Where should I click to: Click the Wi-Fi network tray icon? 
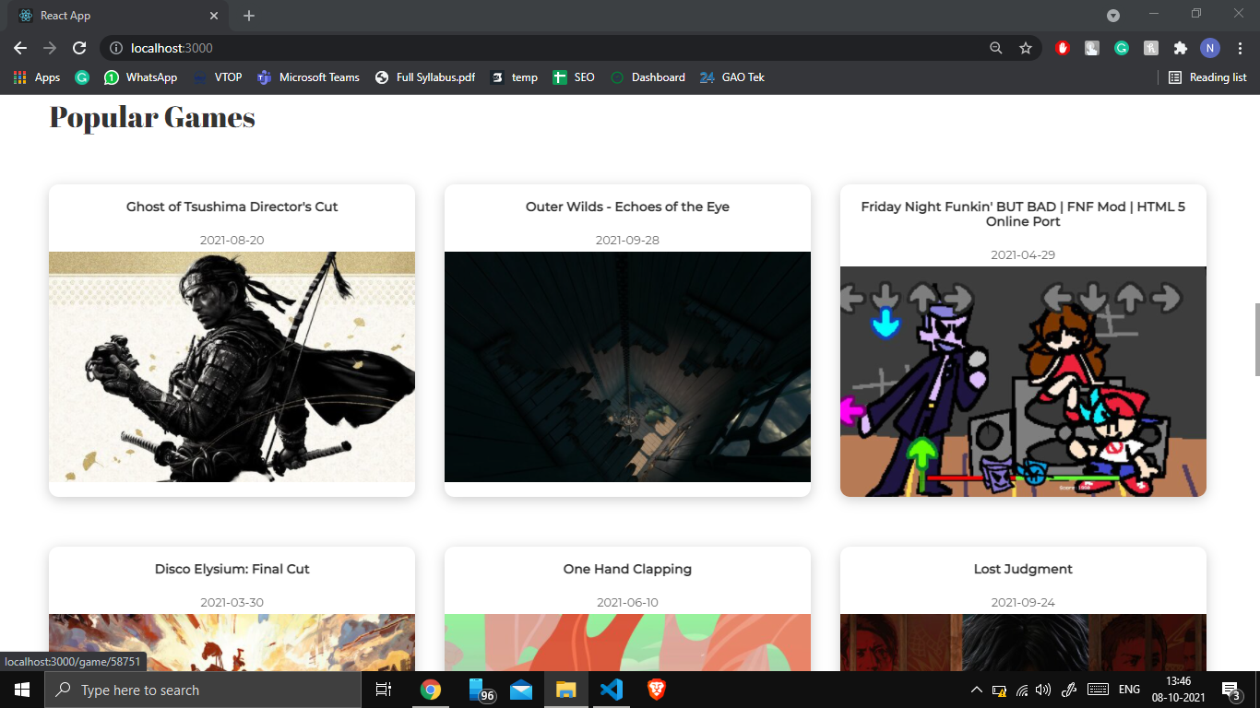click(x=1022, y=690)
